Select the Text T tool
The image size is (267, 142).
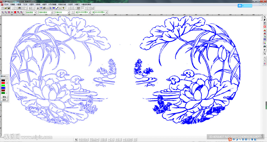265,20
